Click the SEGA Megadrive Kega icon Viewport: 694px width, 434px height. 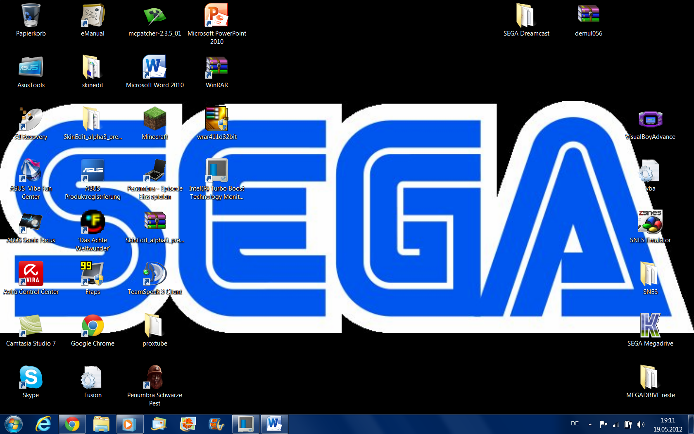pos(650,326)
